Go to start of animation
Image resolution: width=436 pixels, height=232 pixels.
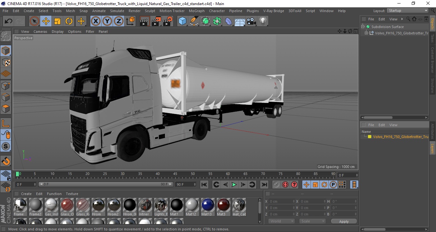point(204,185)
